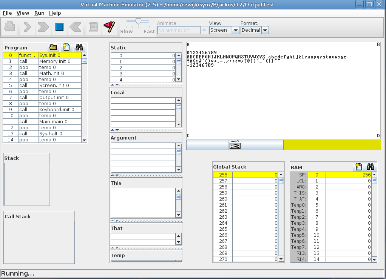
Task: Click the Program panel folder icon
Action: pyautogui.click(x=53, y=47)
